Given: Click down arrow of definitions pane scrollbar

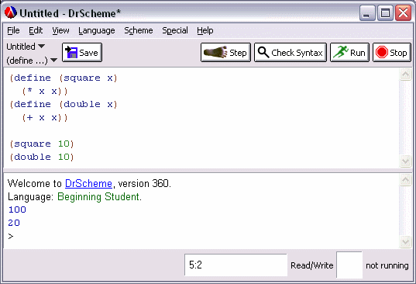Looking at the screenshot, I should (405, 161).
